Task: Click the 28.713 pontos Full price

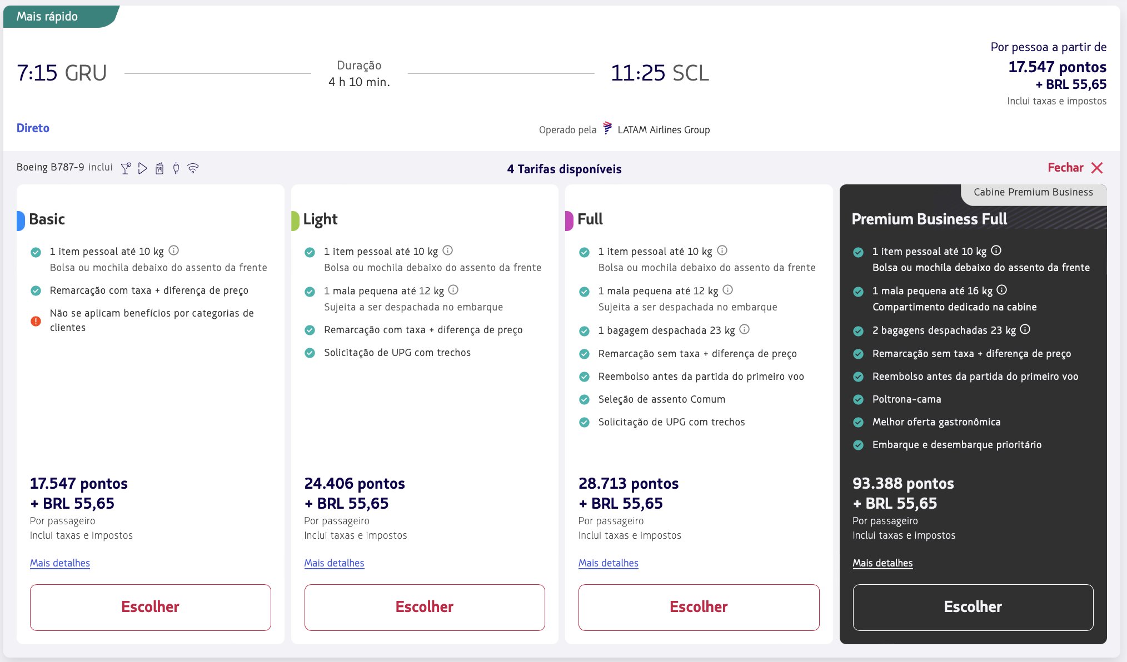Action: coord(629,484)
